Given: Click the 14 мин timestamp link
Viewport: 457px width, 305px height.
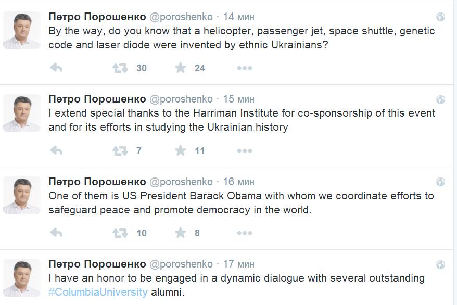Looking at the screenshot, I should point(239,17).
